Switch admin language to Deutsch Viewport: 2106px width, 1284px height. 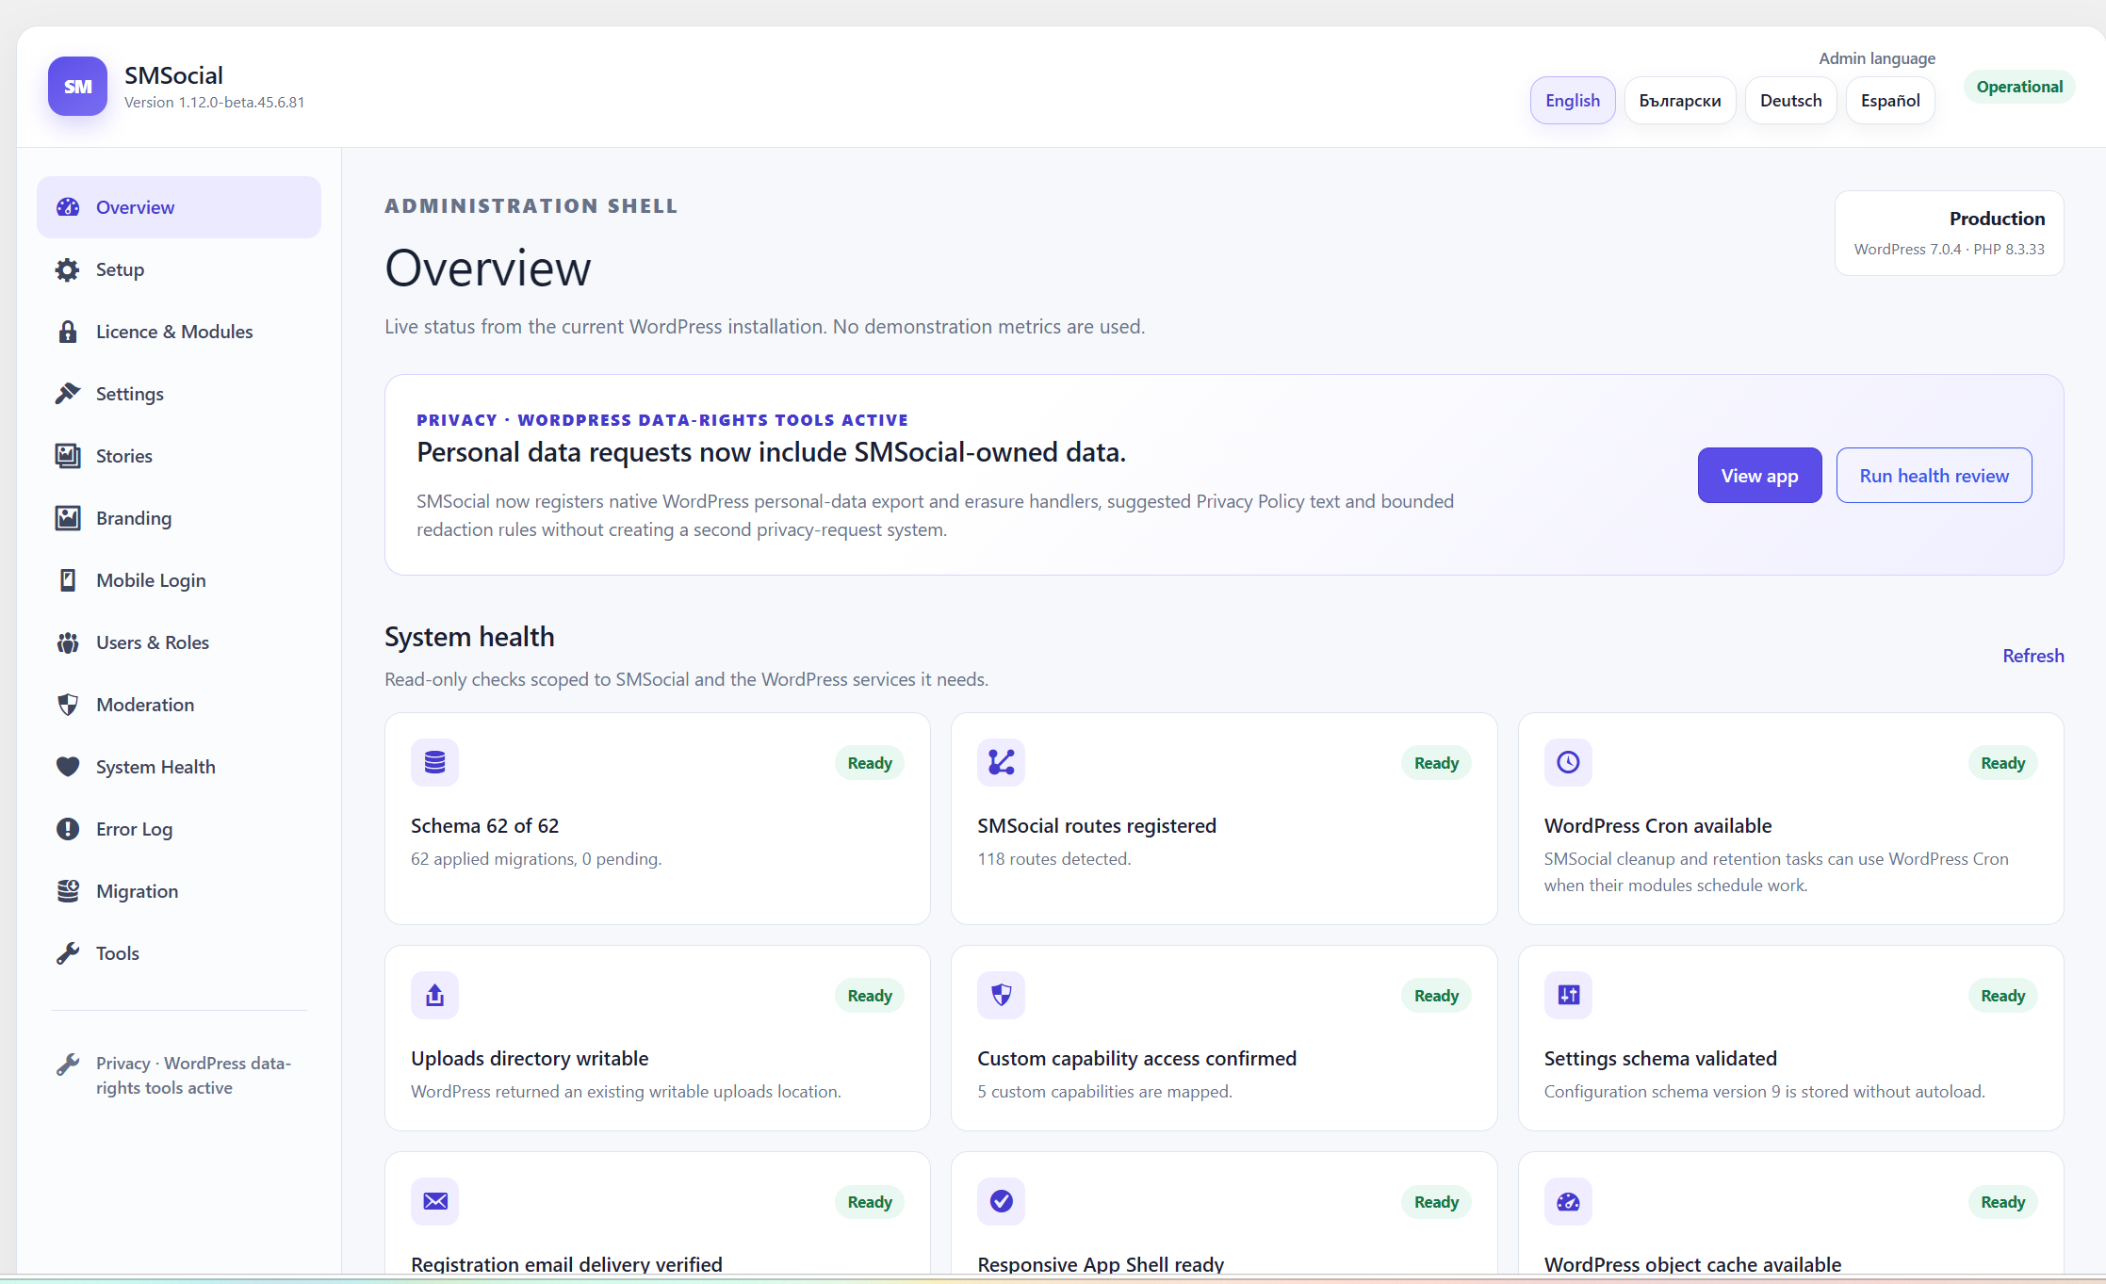[1791, 101]
